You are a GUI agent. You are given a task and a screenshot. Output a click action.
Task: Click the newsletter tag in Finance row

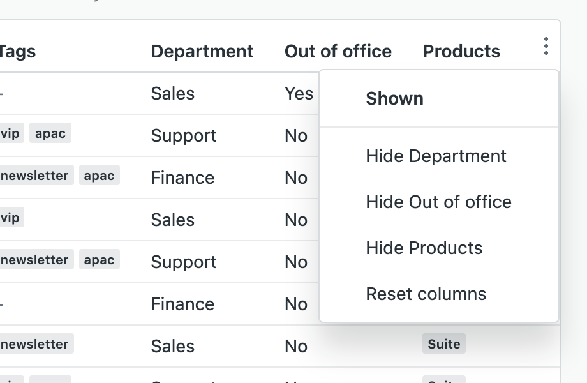(x=36, y=175)
